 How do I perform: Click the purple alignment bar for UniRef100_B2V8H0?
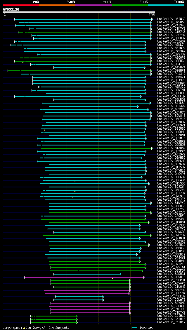91,303
